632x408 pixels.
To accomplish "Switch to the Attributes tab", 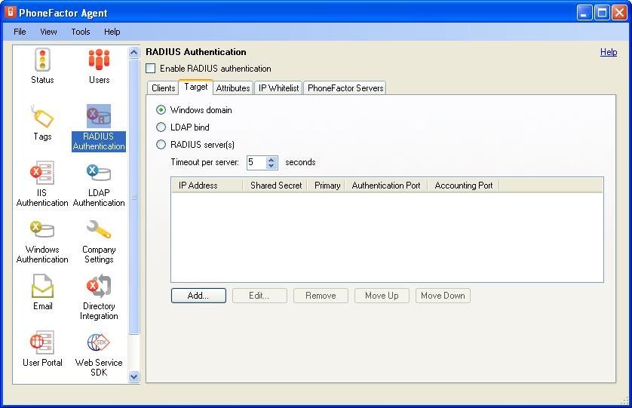I will [233, 88].
